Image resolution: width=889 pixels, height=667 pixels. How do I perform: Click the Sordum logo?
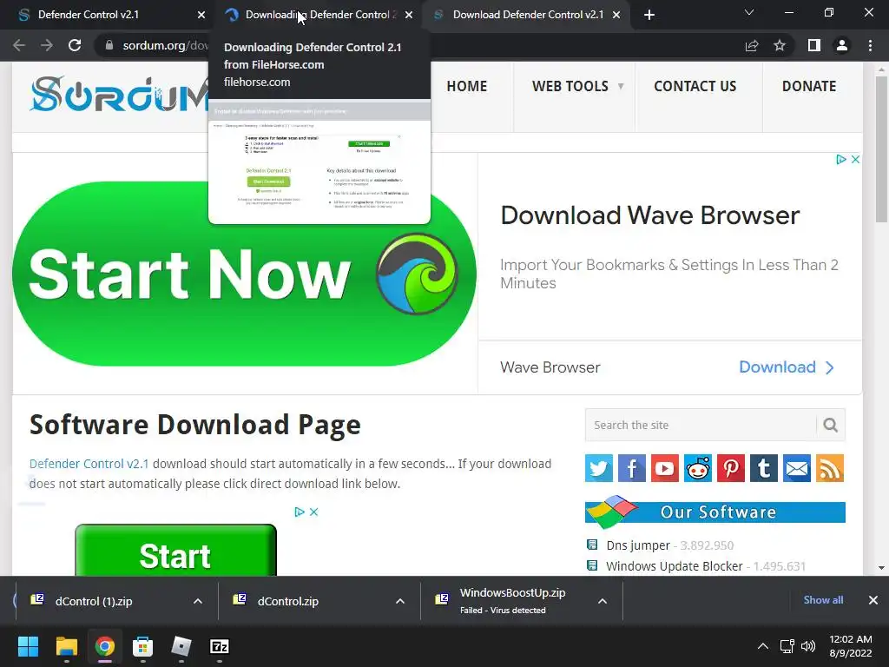(x=119, y=94)
